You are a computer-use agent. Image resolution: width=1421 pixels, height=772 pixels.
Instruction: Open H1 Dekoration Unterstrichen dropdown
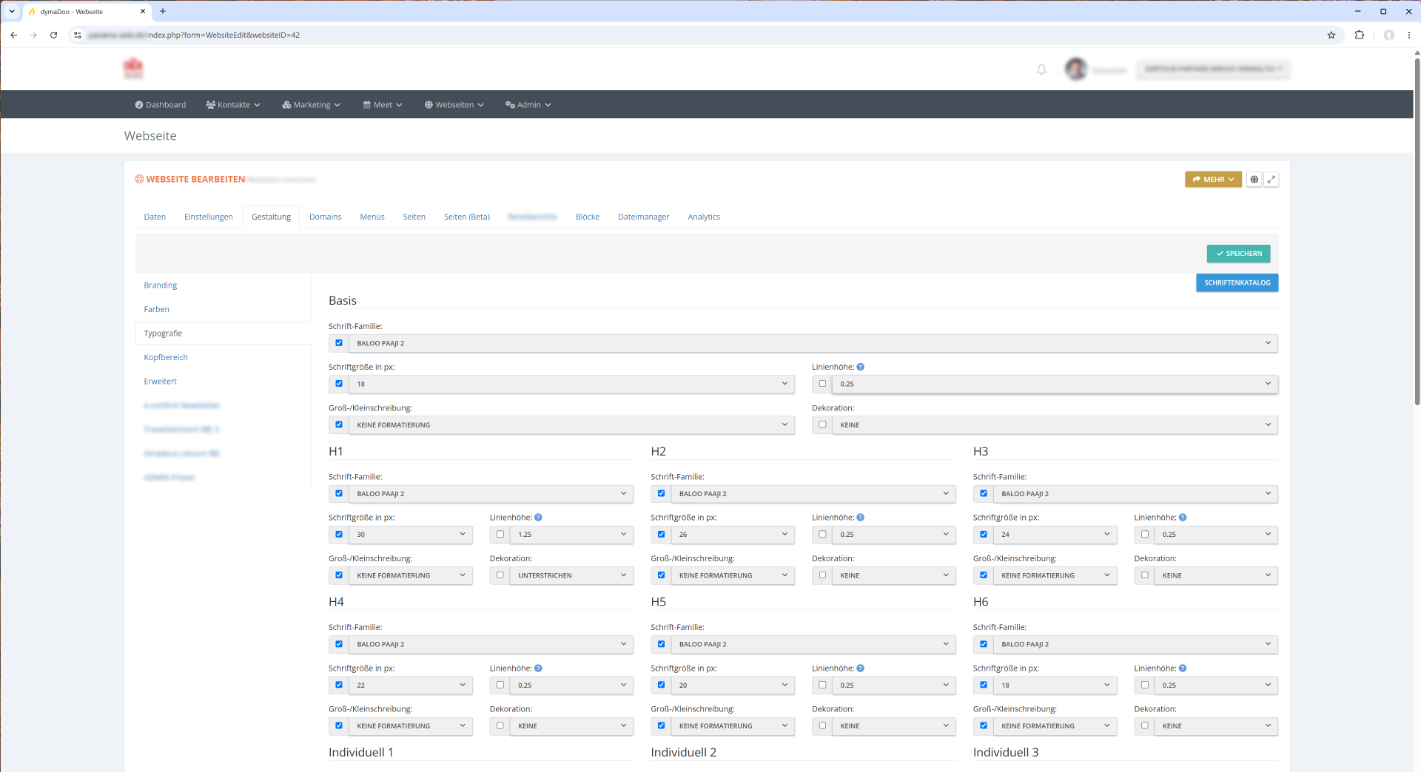point(571,575)
